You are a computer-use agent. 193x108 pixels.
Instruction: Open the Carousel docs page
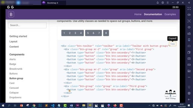[14, 88]
